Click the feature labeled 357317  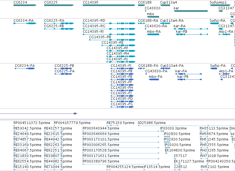[180, 156]
